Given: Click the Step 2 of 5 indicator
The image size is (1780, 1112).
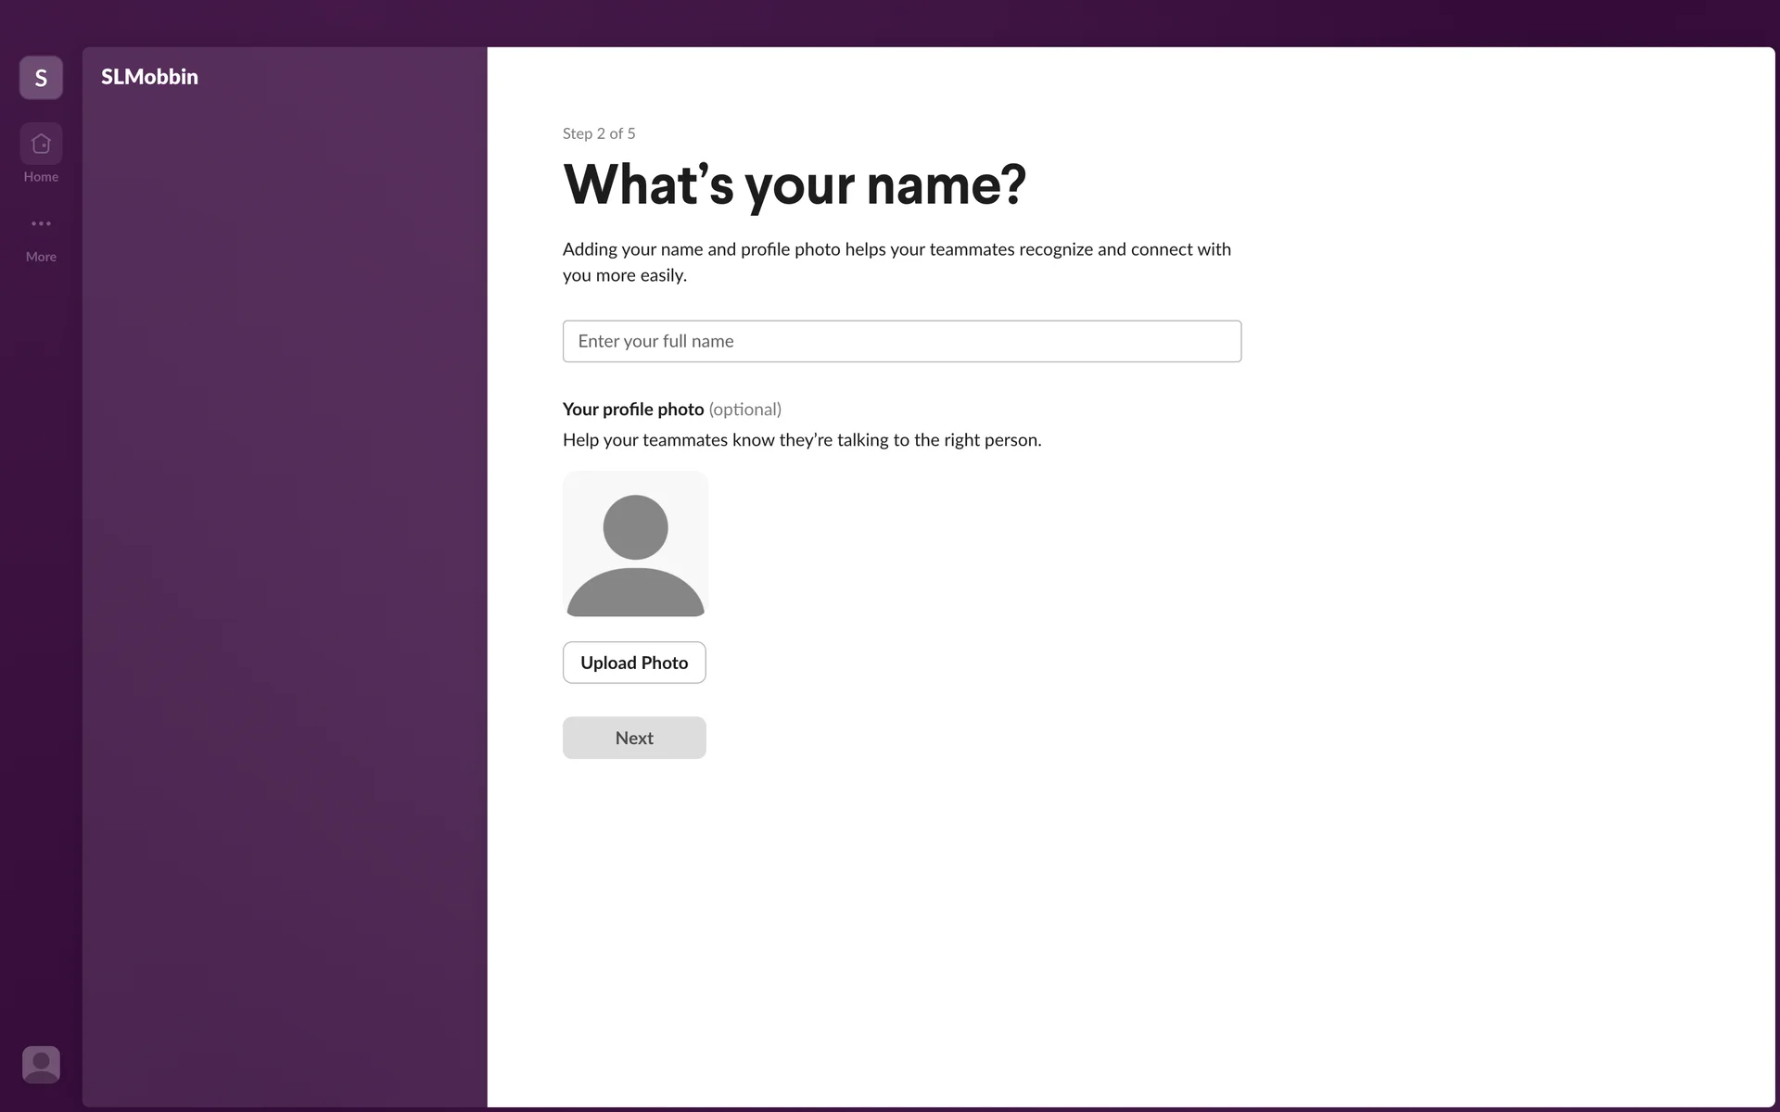Looking at the screenshot, I should click(x=599, y=133).
